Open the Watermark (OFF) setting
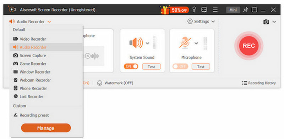The image size is (284, 139). [x=119, y=83]
